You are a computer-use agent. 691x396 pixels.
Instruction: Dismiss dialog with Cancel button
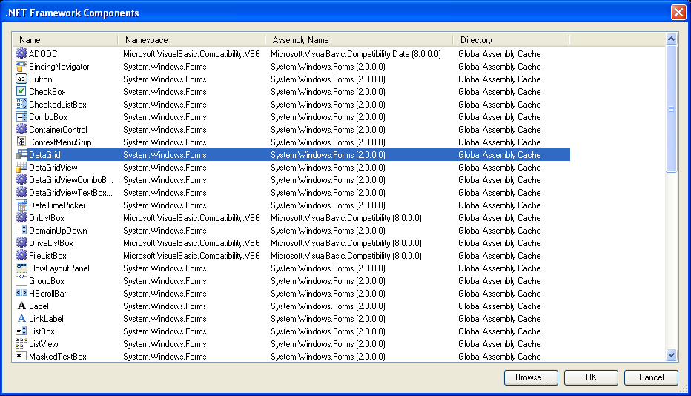651,377
